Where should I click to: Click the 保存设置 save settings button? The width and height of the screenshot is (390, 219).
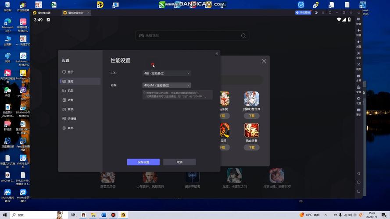click(143, 162)
